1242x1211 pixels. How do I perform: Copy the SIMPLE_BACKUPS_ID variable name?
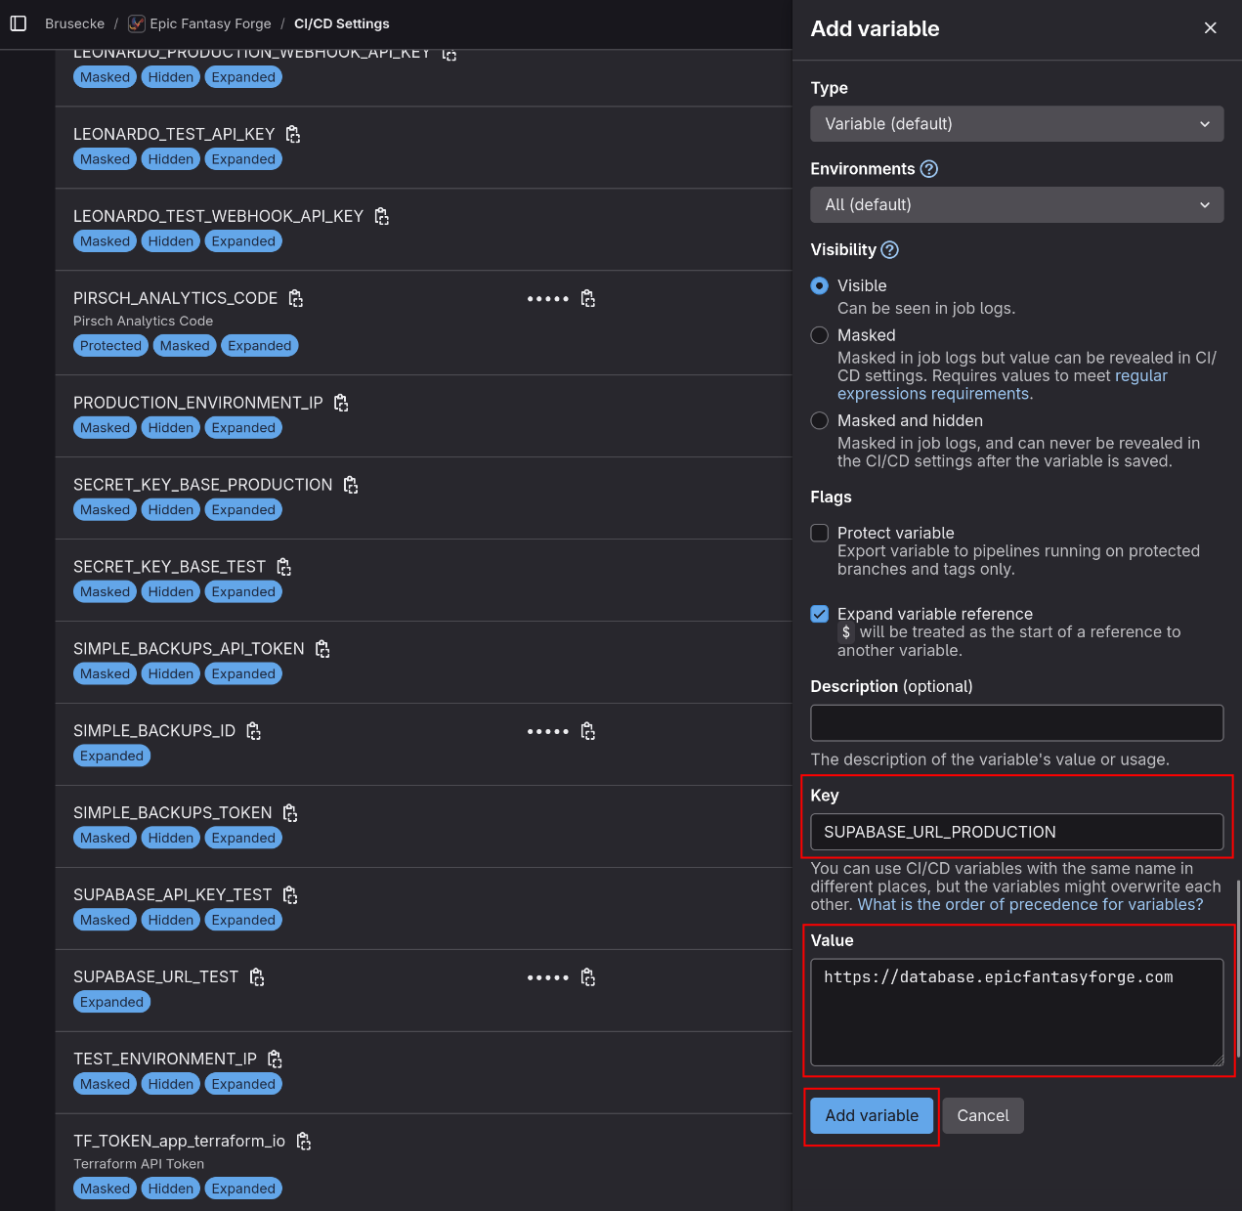[x=253, y=730]
